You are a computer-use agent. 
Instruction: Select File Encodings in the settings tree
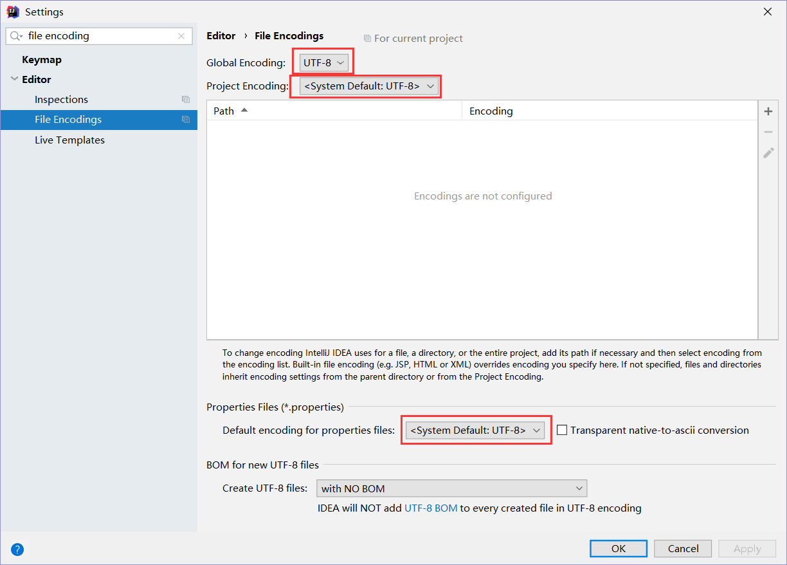(x=99, y=120)
